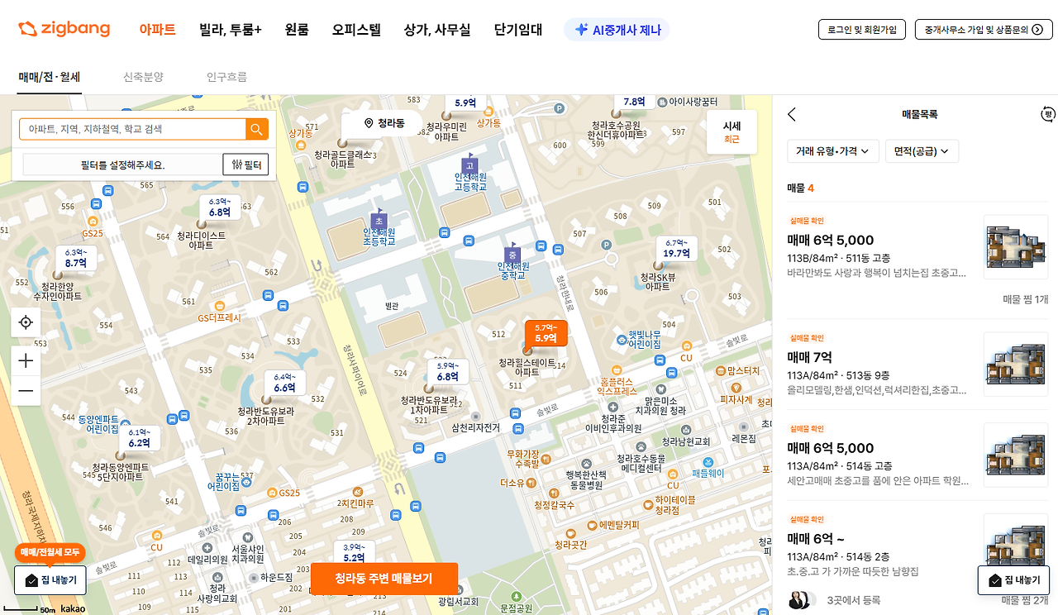Toggle the 시세 최근 price mode
Image resolution: width=1058 pixels, height=615 pixels.
(x=732, y=132)
